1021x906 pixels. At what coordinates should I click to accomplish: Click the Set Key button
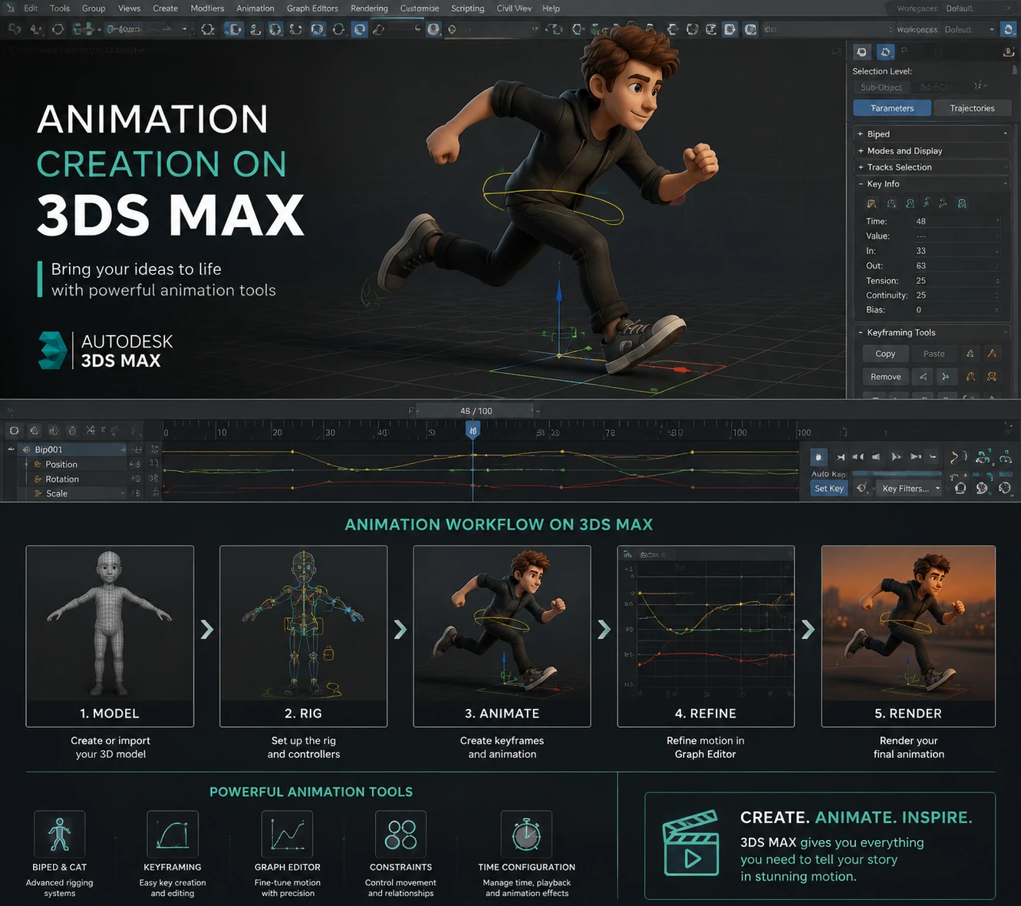[829, 488]
